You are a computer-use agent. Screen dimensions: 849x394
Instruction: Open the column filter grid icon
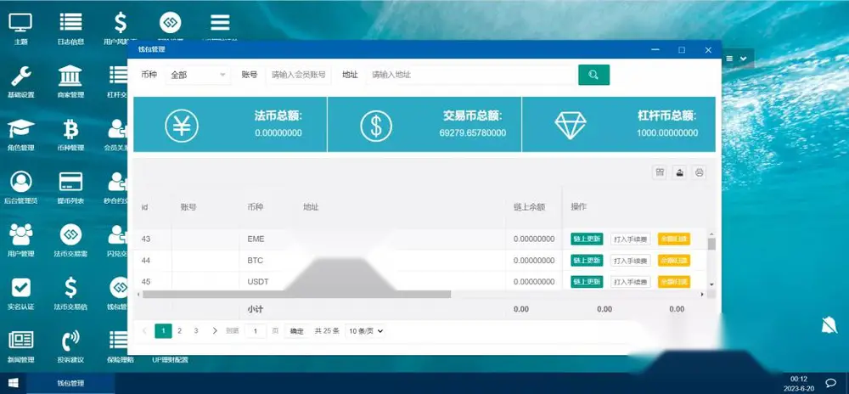pyautogui.click(x=660, y=172)
